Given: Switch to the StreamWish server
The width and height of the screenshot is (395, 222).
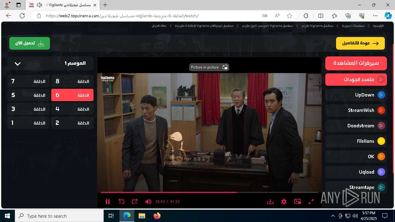Looking at the screenshot, I should pos(356,110).
